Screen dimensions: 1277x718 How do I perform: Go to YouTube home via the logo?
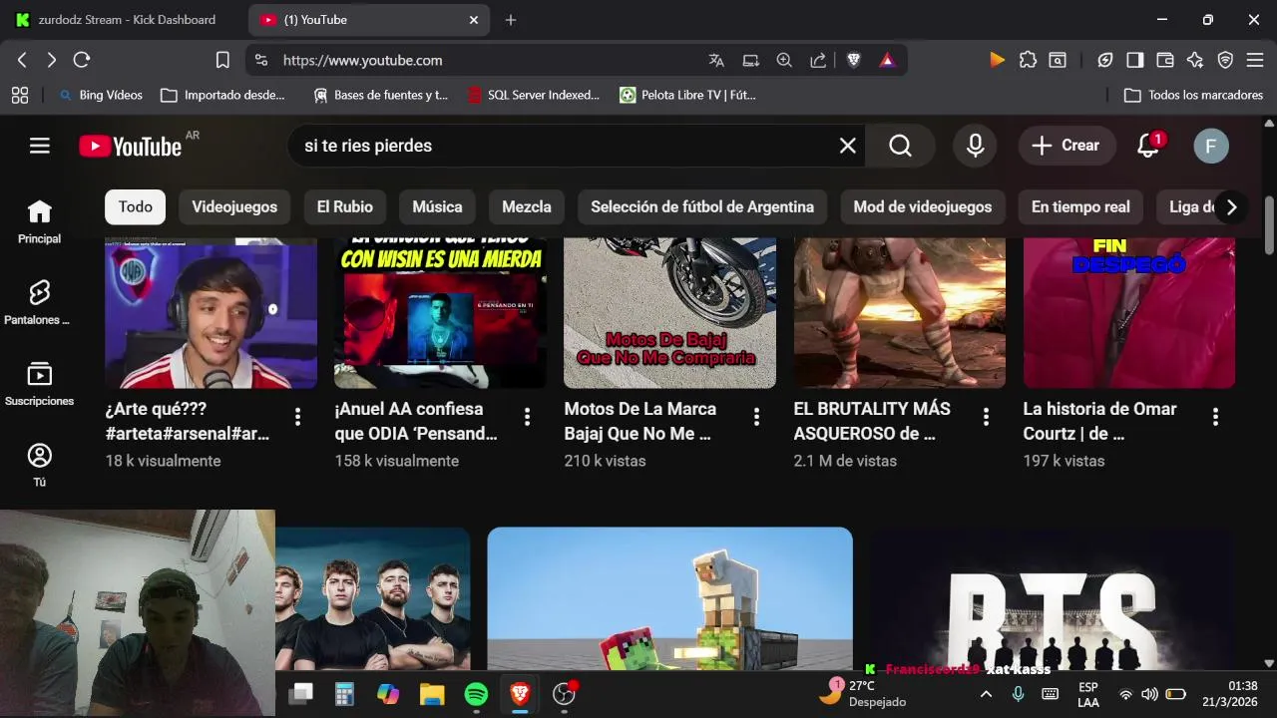click(x=131, y=146)
